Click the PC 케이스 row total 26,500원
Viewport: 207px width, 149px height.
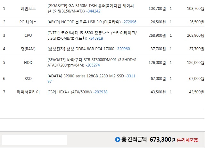pyautogui.click(x=197, y=22)
